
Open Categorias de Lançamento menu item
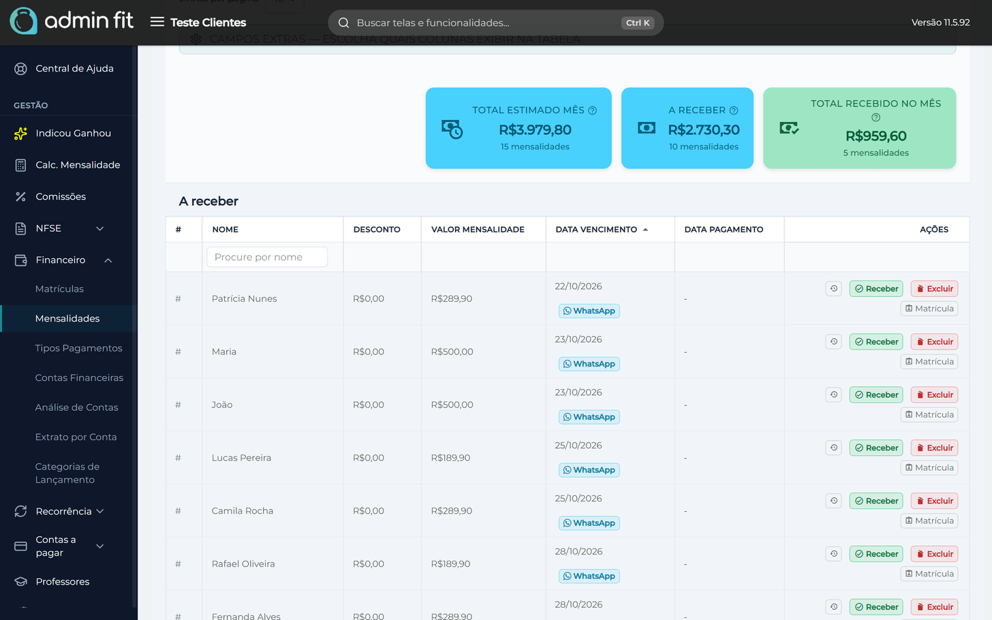tap(67, 474)
